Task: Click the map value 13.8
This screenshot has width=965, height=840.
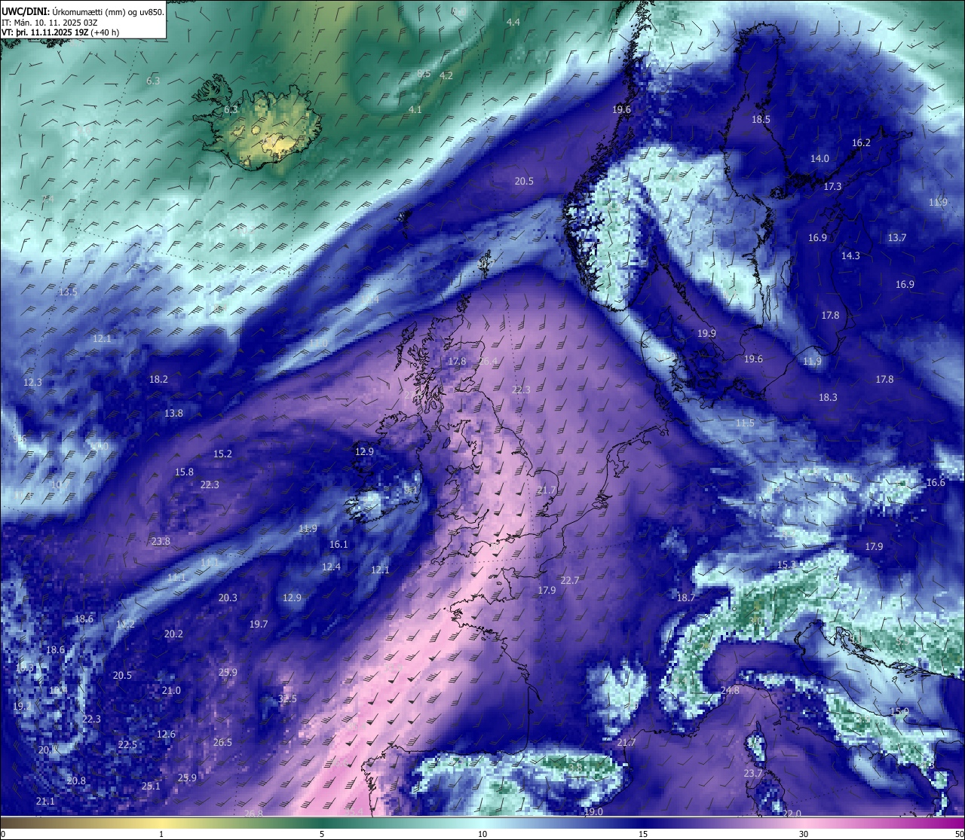Action: coord(174,413)
